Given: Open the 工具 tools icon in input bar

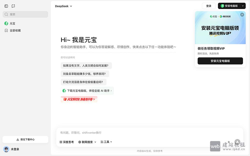Looking at the screenshot, I should point(101,142).
